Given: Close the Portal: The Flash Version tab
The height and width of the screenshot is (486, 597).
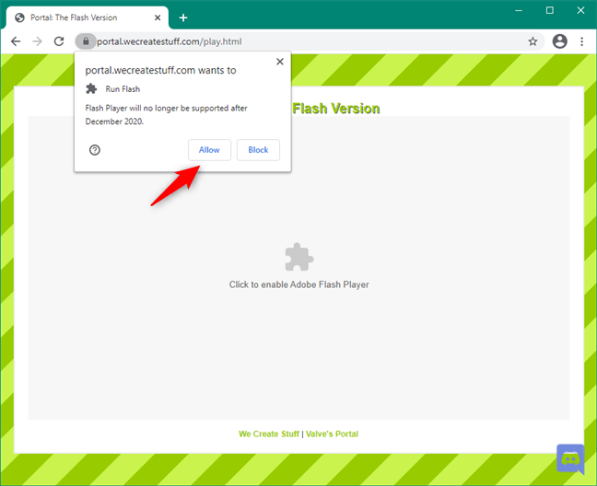Looking at the screenshot, I should coord(158,17).
